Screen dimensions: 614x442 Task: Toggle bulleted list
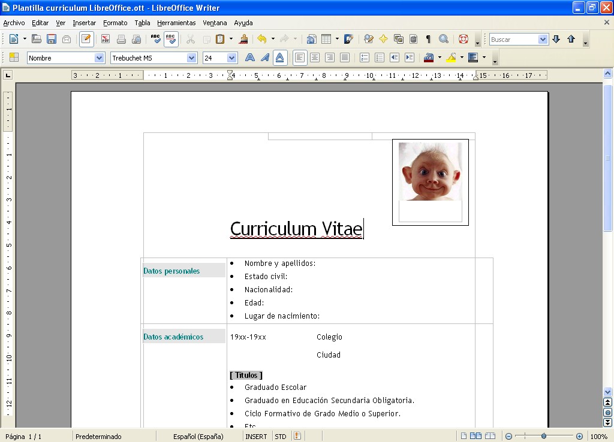[x=380, y=58]
